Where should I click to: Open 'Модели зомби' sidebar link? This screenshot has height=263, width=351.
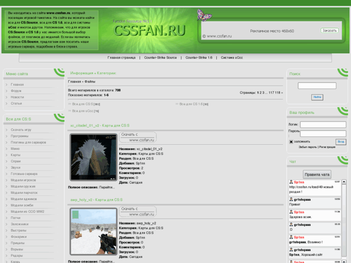point(22,205)
